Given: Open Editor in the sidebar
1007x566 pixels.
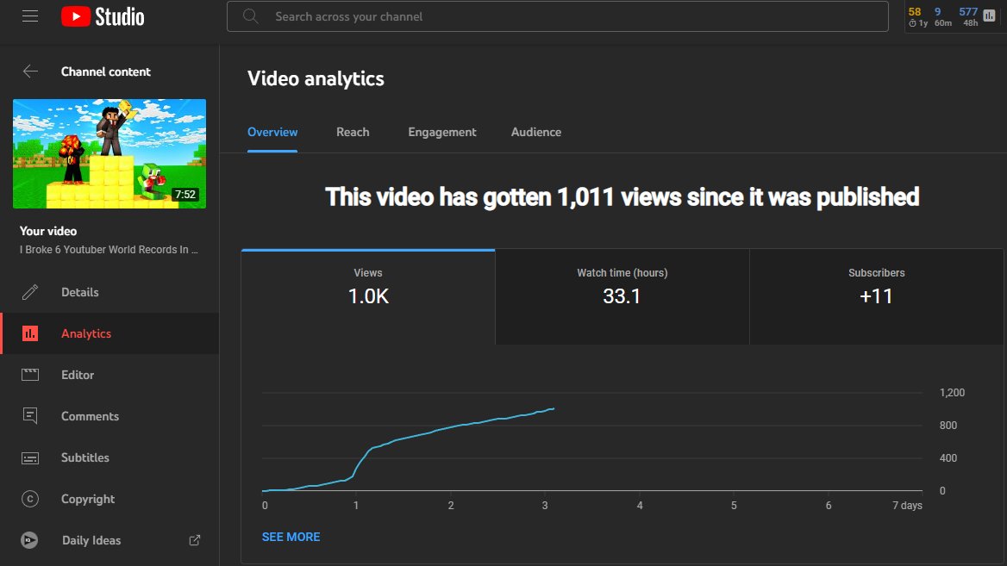Looking at the screenshot, I should (x=109, y=375).
